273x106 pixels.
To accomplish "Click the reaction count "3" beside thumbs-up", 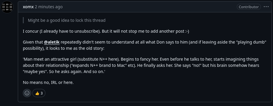I will pyautogui.click(x=42, y=93).
